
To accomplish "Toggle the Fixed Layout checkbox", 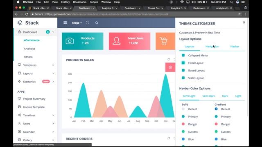I will click(x=183, y=63).
